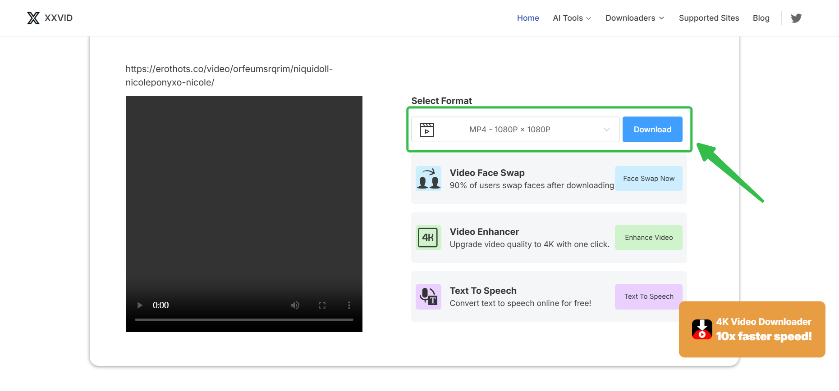
Task: Click the Video Enhancer heading
Action: tap(484, 232)
